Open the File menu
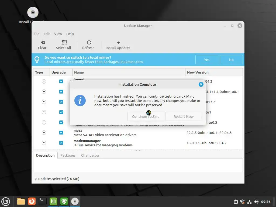This screenshot has width=276, height=207. click(36, 34)
